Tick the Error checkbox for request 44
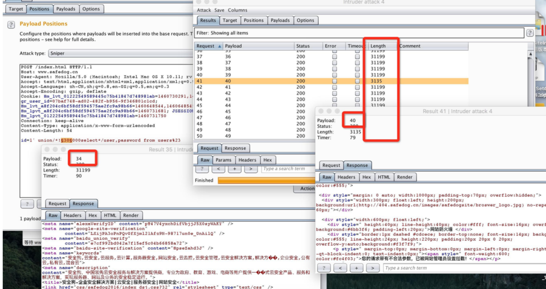Image resolution: width=546 pixels, height=289 pixels. click(x=334, y=99)
